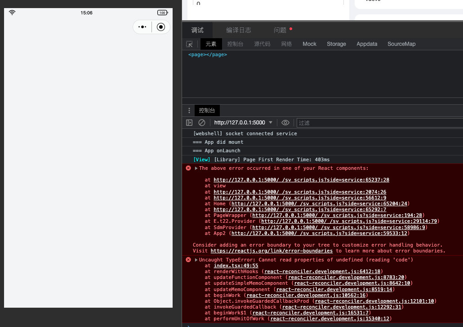Open the simulator three-dot menu button
The width and height of the screenshot is (463, 327).
point(142,27)
